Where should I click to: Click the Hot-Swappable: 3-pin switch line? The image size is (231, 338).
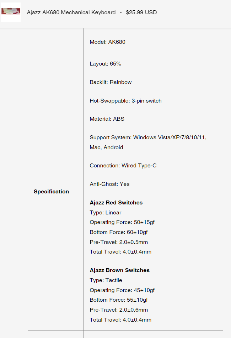125,101
